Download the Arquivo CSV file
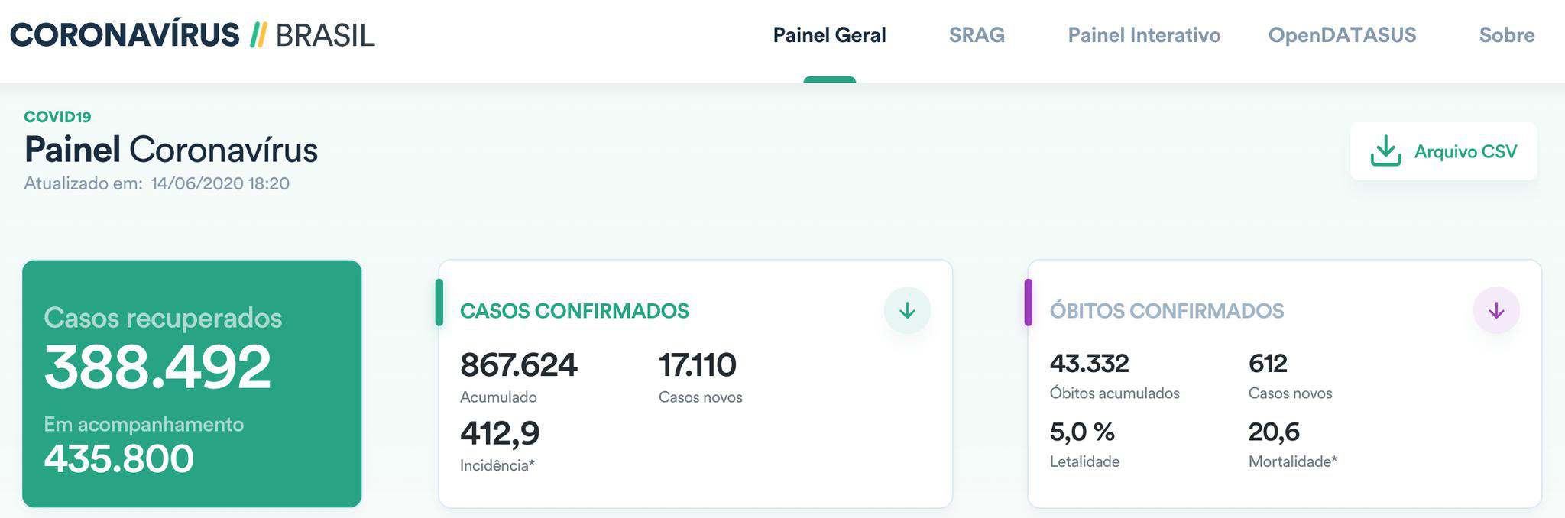1565x518 pixels. click(x=1443, y=151)
